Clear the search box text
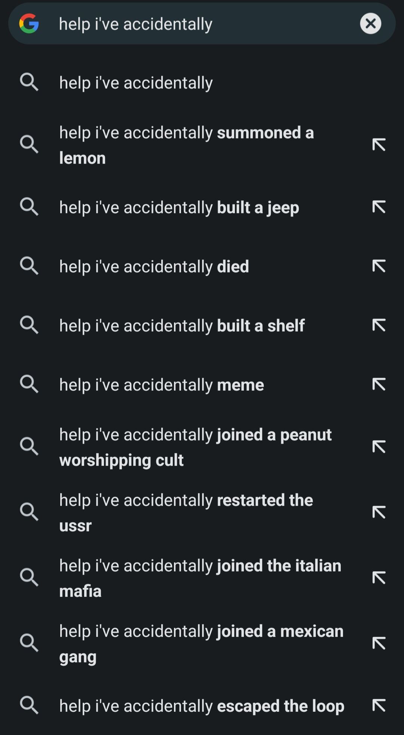Screen dimensions: 404x735 click(370, 24)
